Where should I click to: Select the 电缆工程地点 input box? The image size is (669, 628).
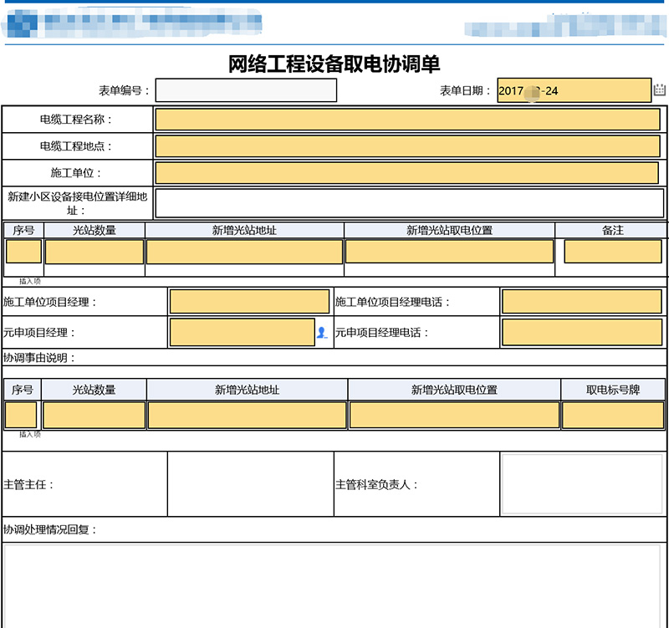click(x=407, y=146)
